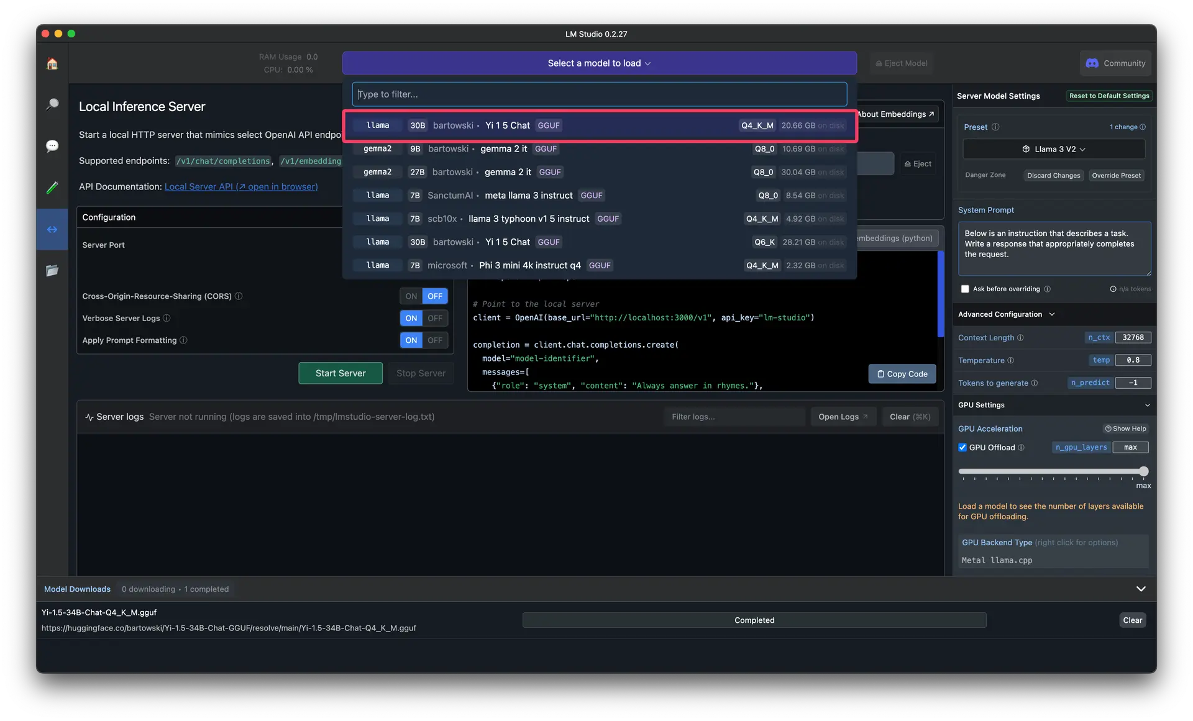Viewport: 1193px width, 721px height.
Task: Set Verbose Server Logs to ON
Action: click(x=411, y=318)
